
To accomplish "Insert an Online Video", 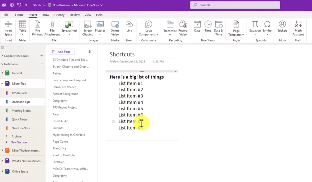I will click(x=115, y=28).
